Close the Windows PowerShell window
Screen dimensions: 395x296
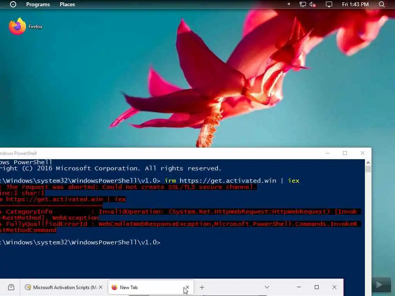coord(363,153)
